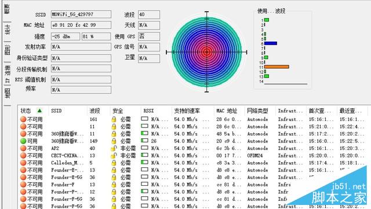Screen dimensions: 371x209
Task: Click the OFDM24 network type cell
Action: pos(255,156)
